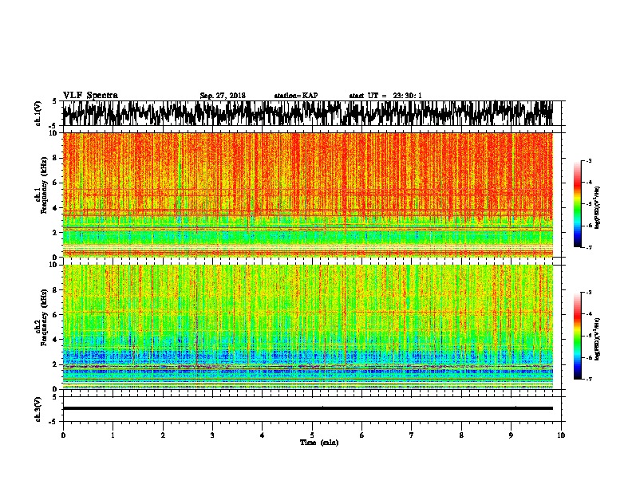
Task: Click time axis tick label "2"
Action: [163, 435]
